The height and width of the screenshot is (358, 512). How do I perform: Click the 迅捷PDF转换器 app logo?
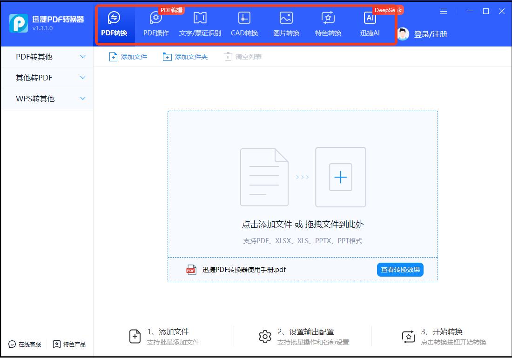18,23
